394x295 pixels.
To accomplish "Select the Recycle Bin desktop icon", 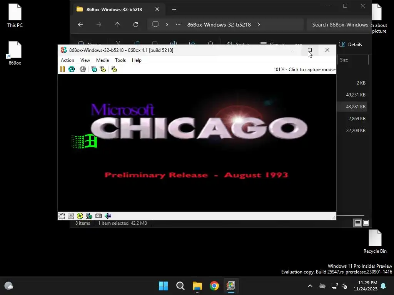I will (375, 242).
